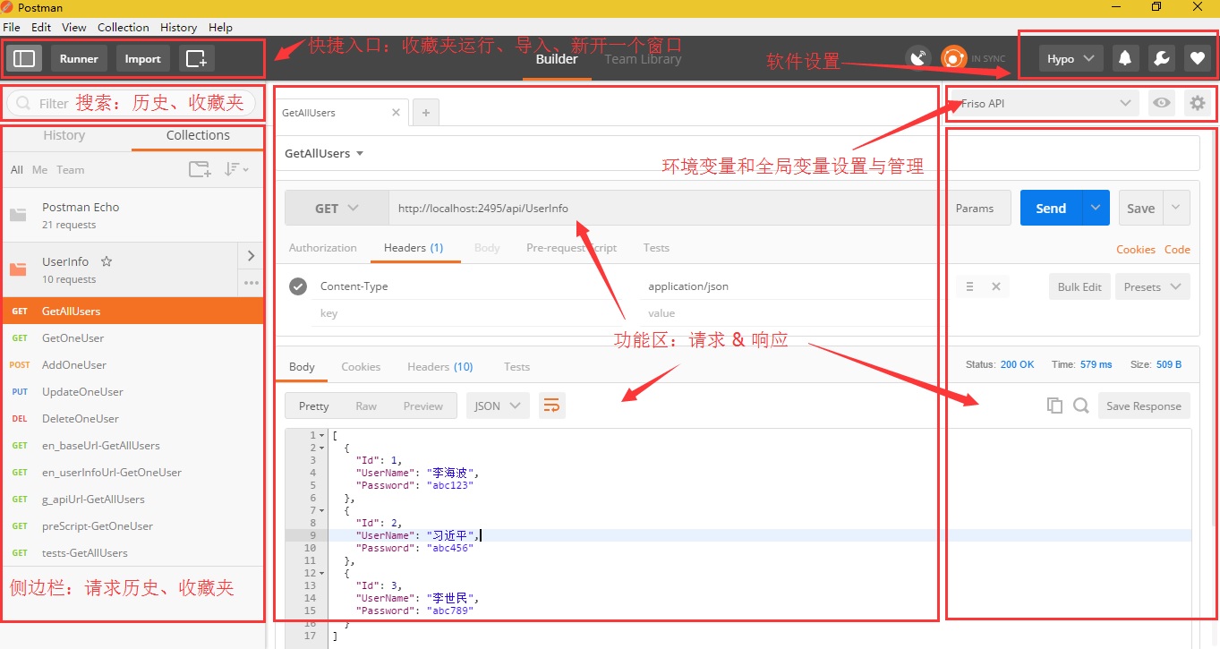Open the Presets dropdown
Viewport: 1220px width, 649px height.
tap(1153, 287)
